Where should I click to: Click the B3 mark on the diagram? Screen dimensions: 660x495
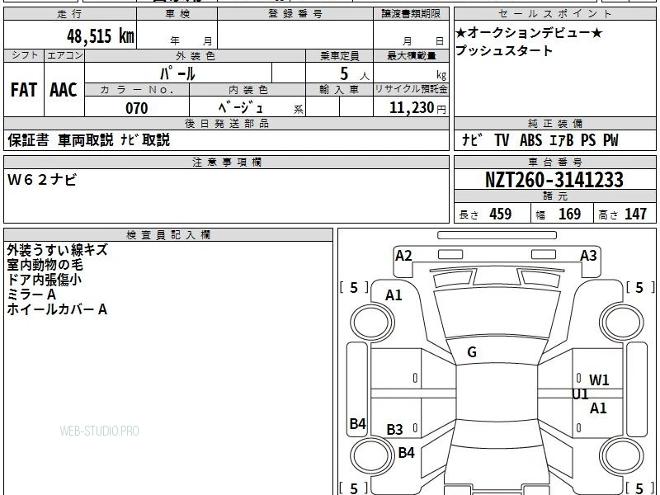click(x=395, y=430)
